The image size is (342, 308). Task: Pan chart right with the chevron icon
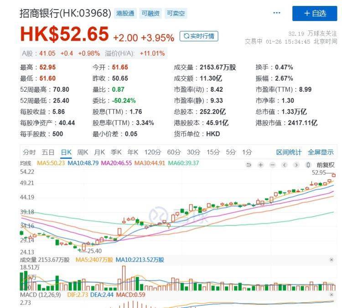(x=296, y=165)
